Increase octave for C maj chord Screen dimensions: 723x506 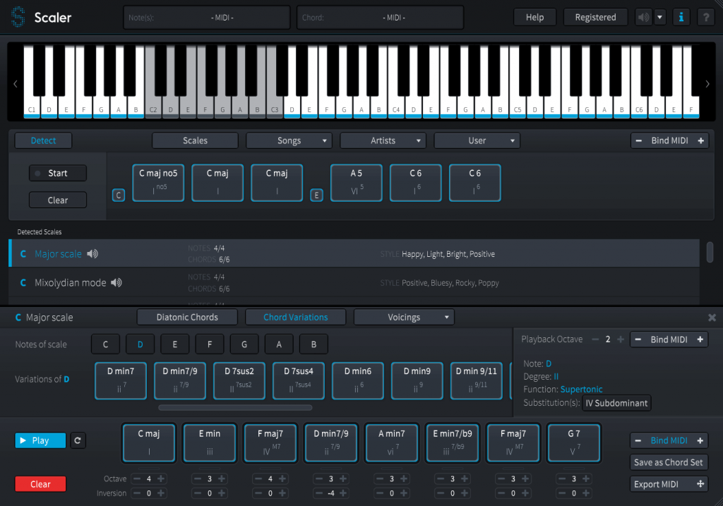(161, 478)
